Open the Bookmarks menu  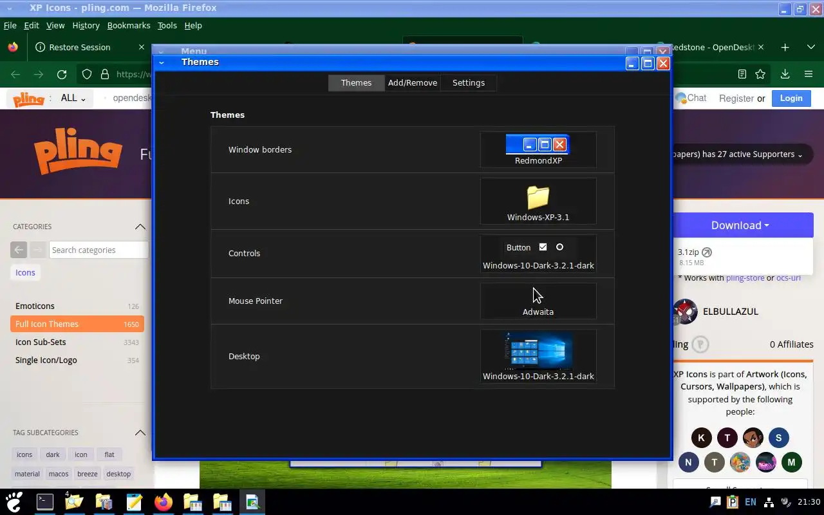(x=128, y=25)
